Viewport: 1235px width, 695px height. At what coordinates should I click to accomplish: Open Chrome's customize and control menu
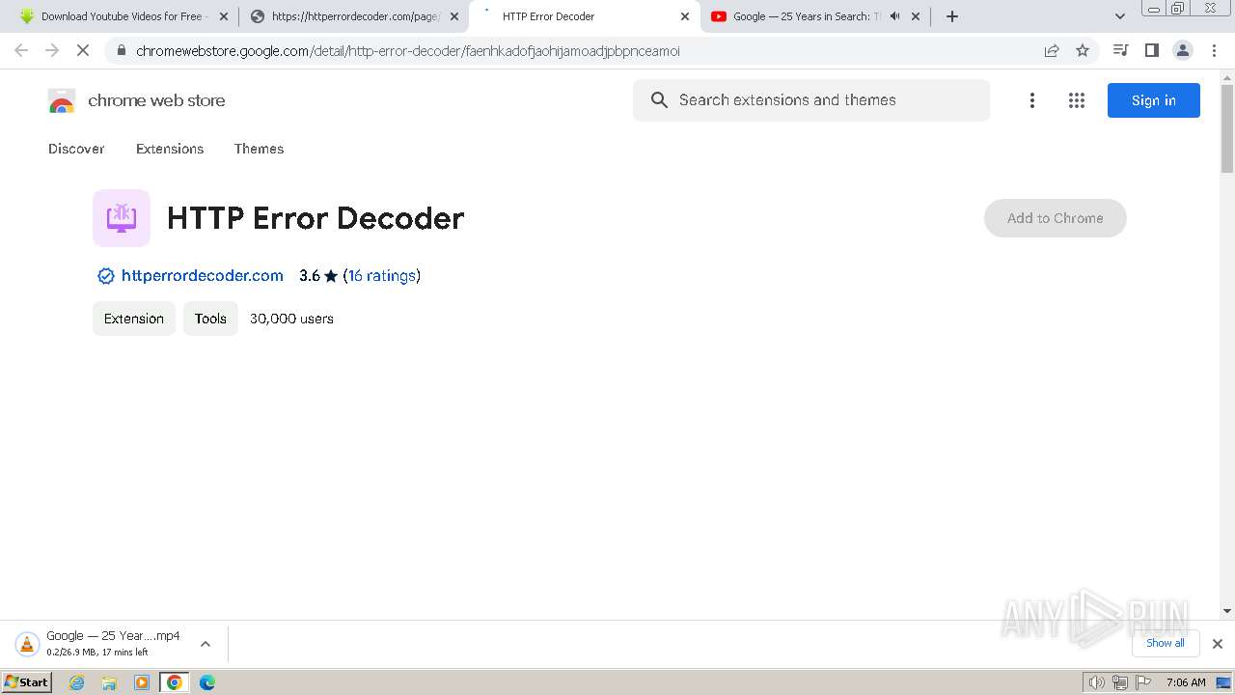click(x=1215, y=50)
